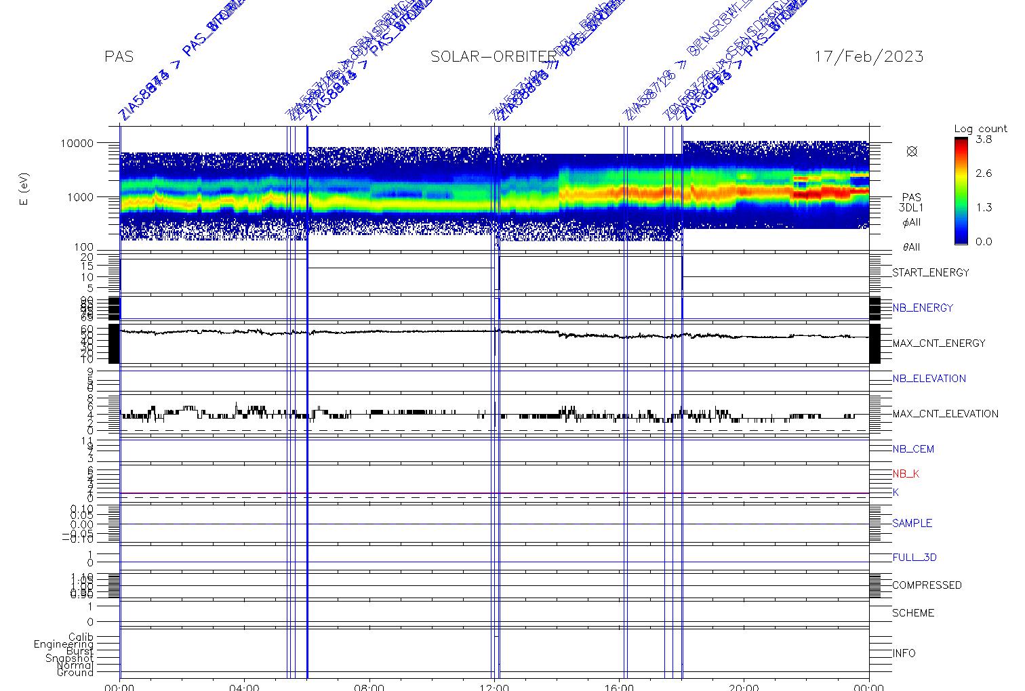
Task: Click the Engineering mode label
Action: 64,644
